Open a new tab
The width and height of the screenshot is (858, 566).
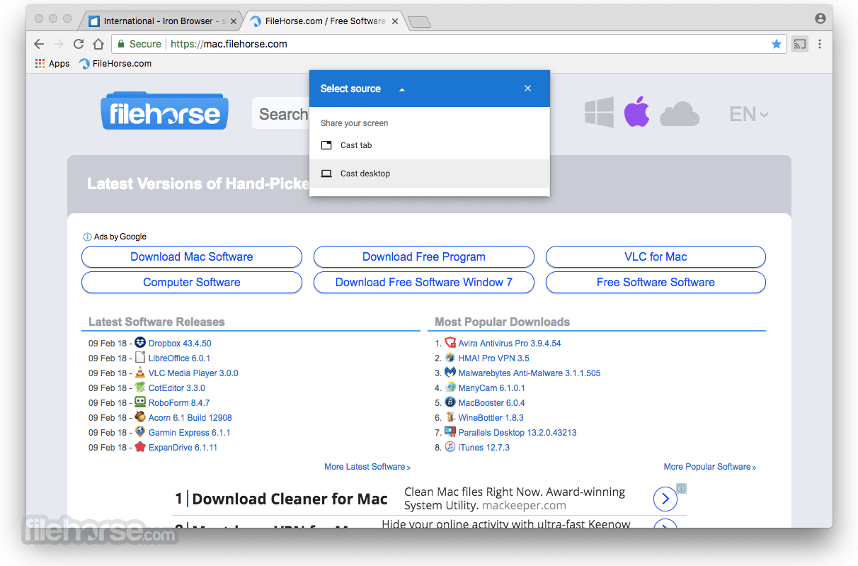click(420, 22)
